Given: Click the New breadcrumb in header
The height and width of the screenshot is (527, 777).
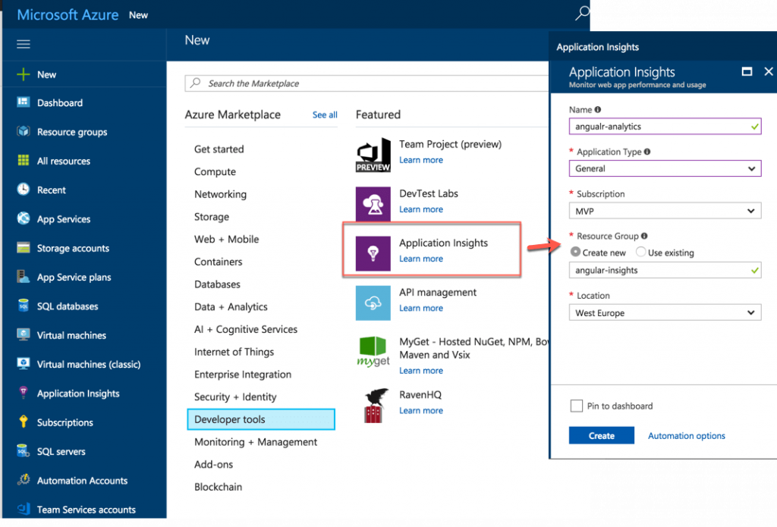Looking at the screenshot, I should coord(138,15).
